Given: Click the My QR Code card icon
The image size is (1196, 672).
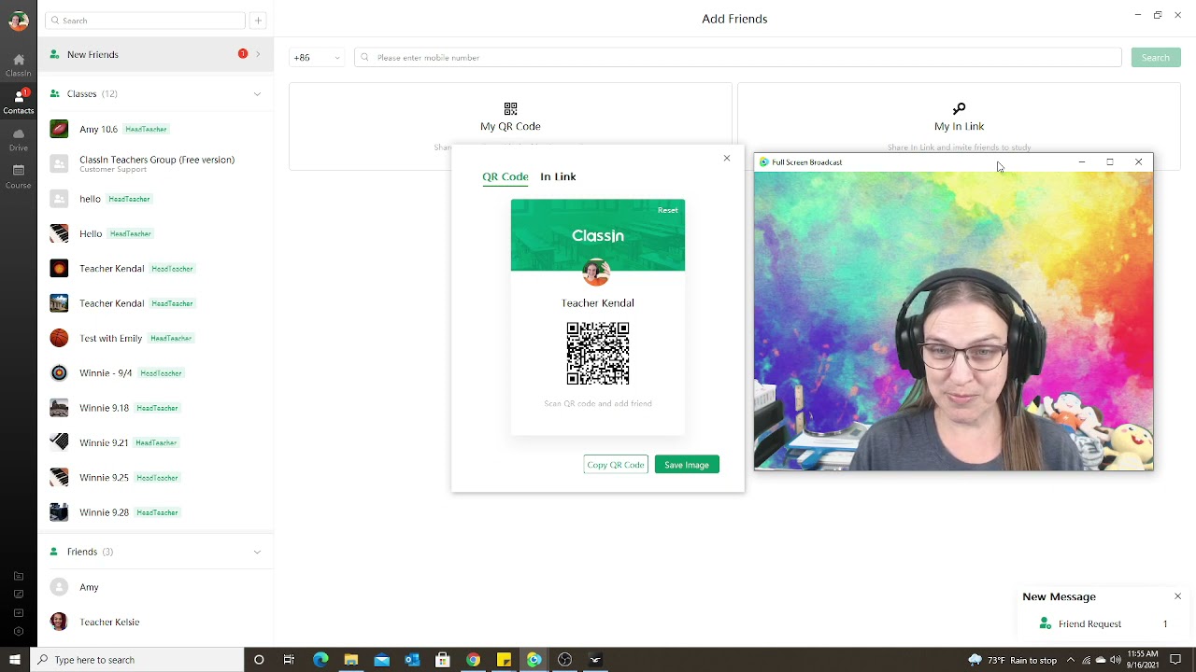Looking at the screenshot, I should tap(510, 109).
